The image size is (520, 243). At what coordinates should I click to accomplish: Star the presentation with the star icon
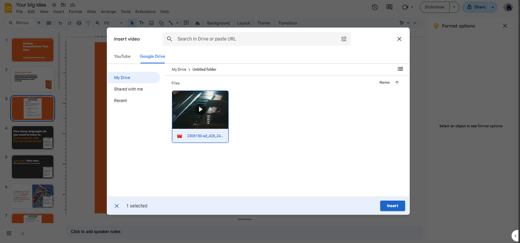tap(54, 5)
